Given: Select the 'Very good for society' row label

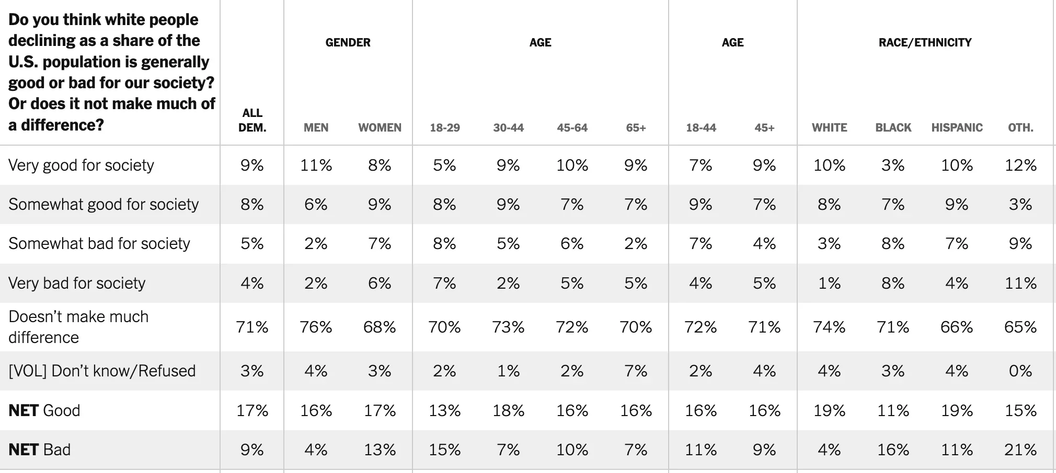Looking at the screenshot, I should (81, 165).
